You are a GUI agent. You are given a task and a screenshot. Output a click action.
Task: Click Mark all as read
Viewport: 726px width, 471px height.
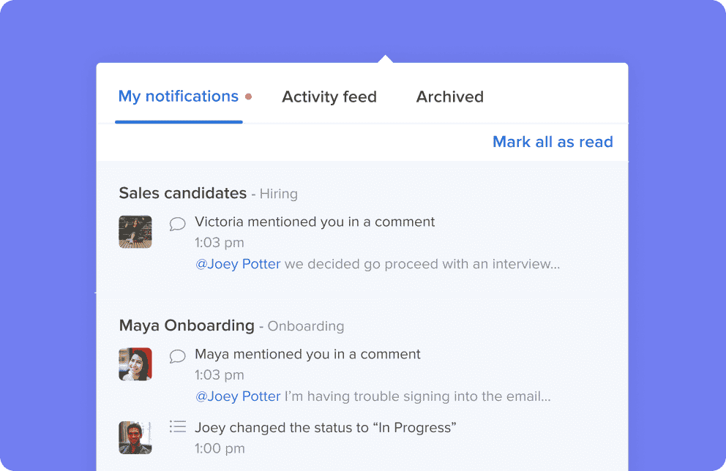click(553, 142)
